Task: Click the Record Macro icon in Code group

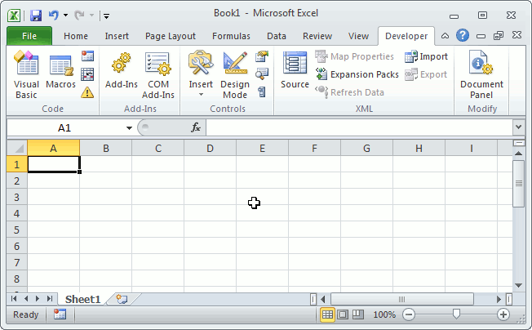Action: pyautogui.click(x=87, y=56)
